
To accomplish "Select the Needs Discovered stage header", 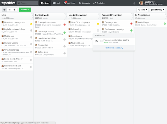I will tap(83, 16).
